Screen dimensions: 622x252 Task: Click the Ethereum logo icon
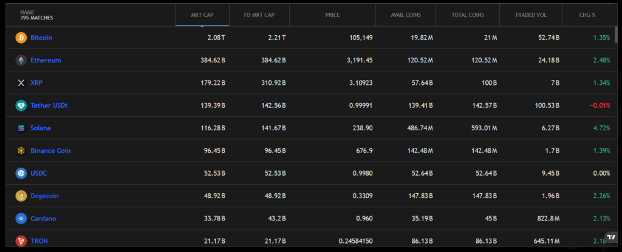21,60
